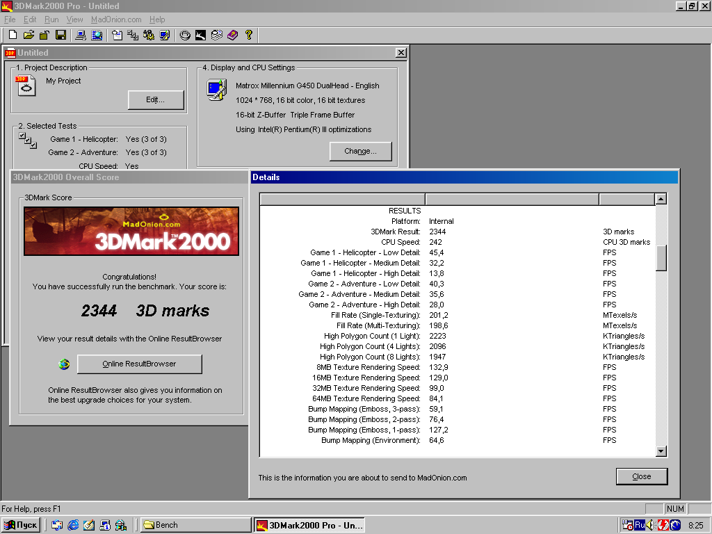Open the File menu
The width and height of the screenshot is (712, 534).
click(10, 19)
